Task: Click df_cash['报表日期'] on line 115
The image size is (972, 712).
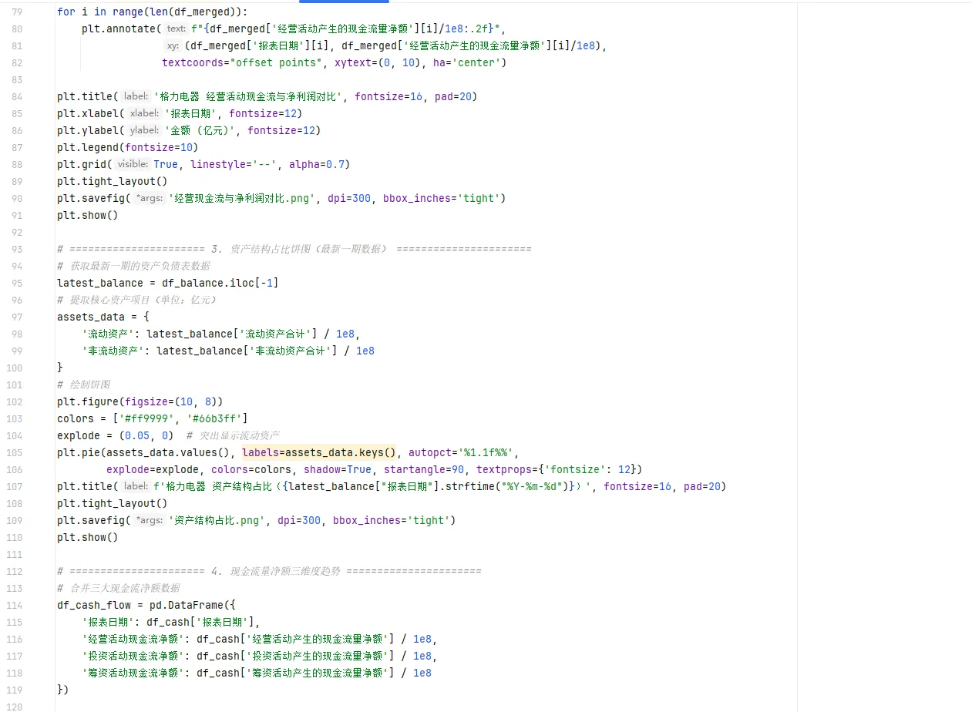Action: click(x=202, y=623)
